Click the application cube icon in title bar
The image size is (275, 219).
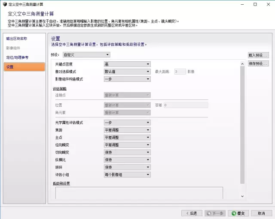point(5,4)
